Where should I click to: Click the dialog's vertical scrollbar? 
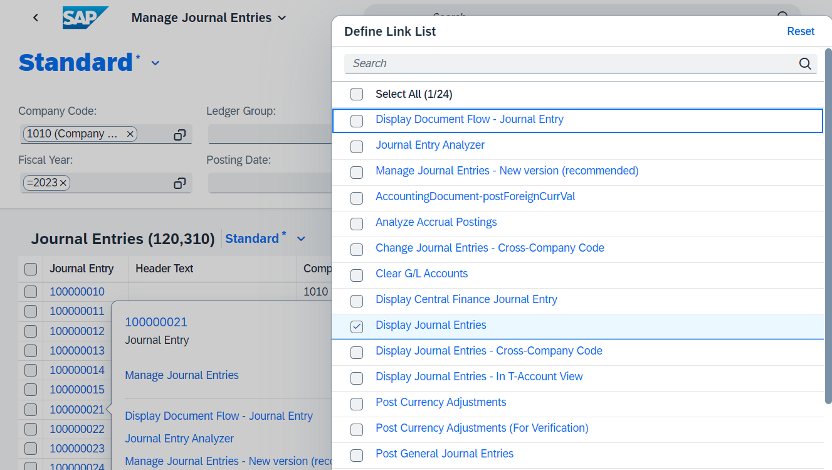(828, 226)
